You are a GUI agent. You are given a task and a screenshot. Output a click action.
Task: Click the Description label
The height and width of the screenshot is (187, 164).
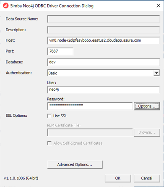16,30
